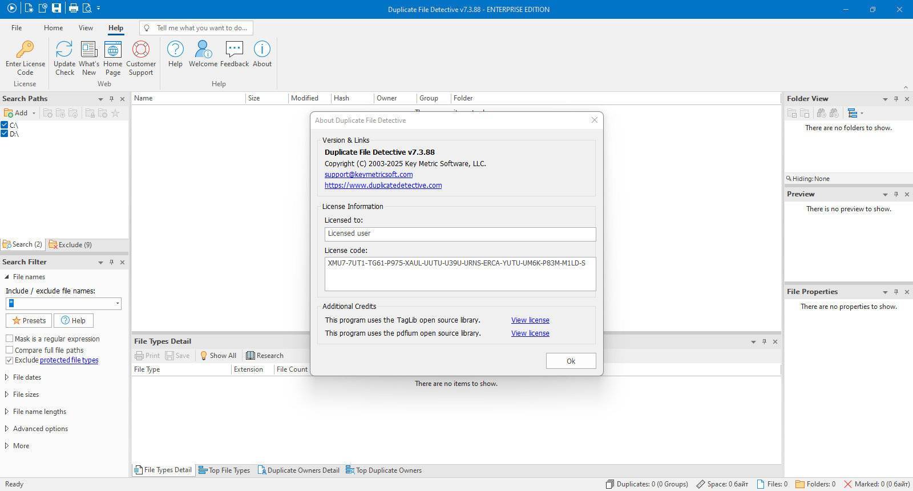
Task: Open Preview panel options dropdown
Action: [885, 194]
